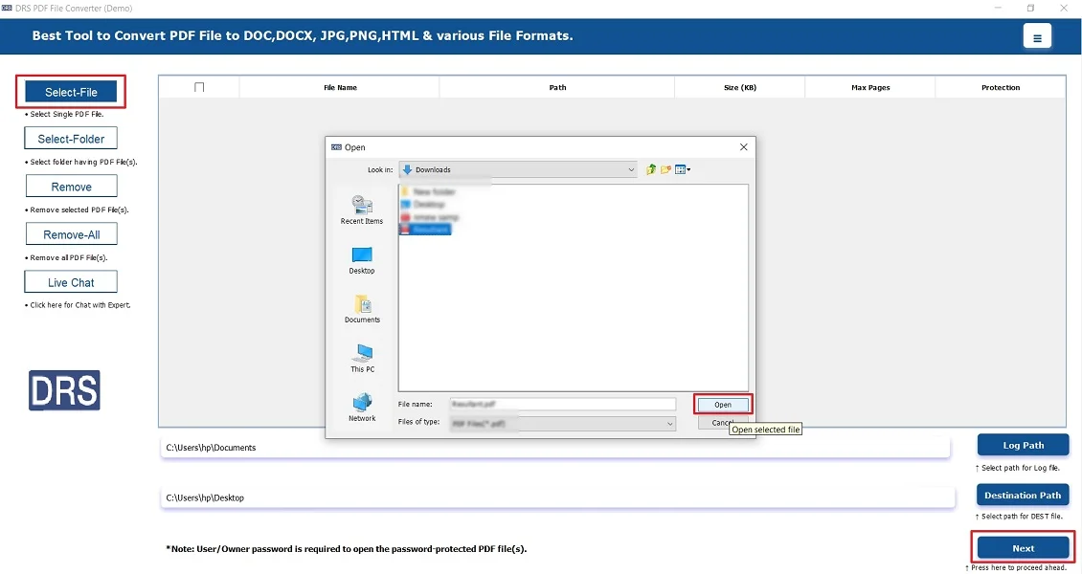Select the highlighted Resultant file in list
Viewport: 1082px width, 574px height.
coord(425,230)
